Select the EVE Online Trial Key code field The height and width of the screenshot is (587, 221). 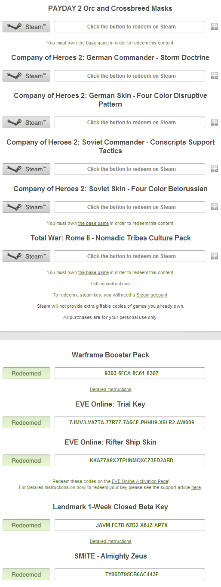(130, 423)
